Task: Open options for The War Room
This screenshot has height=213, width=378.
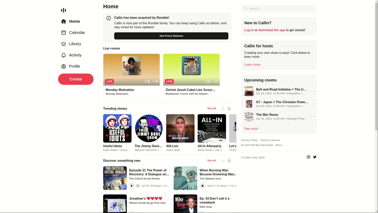Action: coord(313,117)
